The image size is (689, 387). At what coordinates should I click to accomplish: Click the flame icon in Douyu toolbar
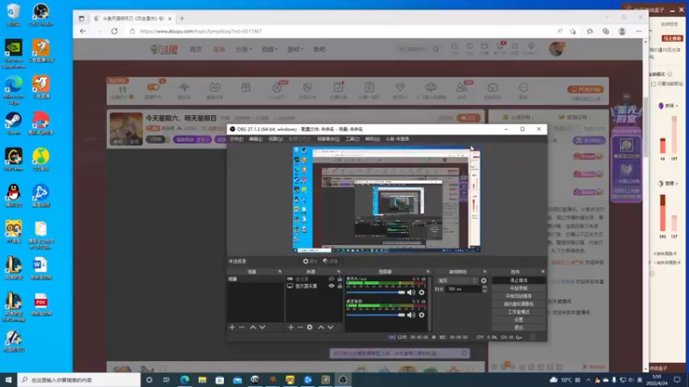[276, 88]
